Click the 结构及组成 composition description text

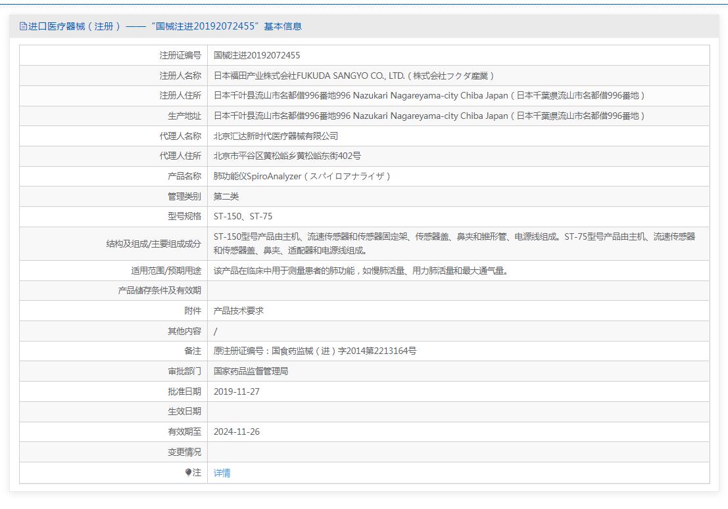tap(454, 244)
